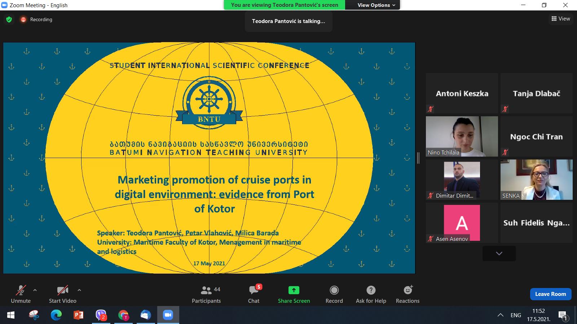Open View Options dropdown

pos(376,5)
